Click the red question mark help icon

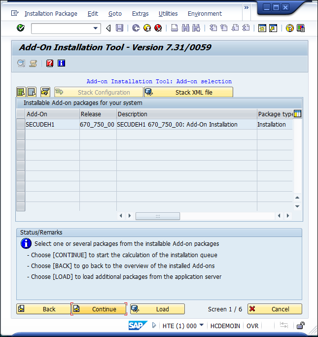(x=50, y=64)
